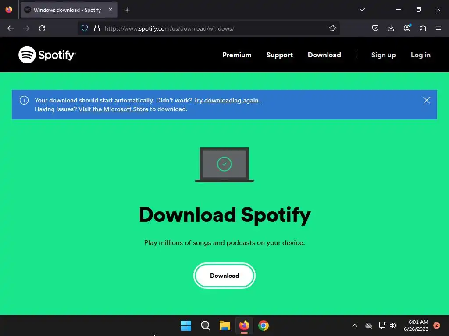Open Firefox hamburger application menu
The width and height of the screenshot is (449, 336).
pos(438,28)
